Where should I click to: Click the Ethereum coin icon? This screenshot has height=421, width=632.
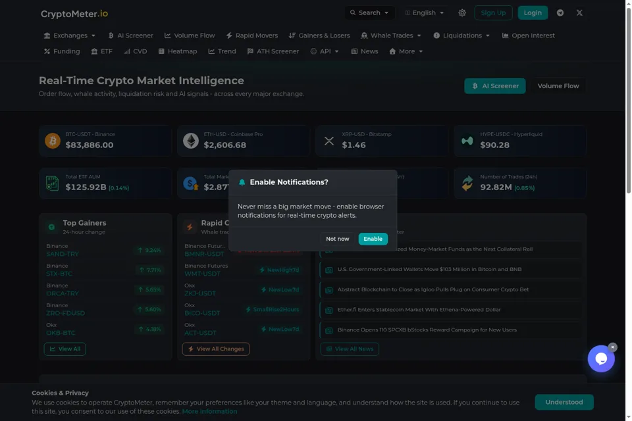pos(191,141)
